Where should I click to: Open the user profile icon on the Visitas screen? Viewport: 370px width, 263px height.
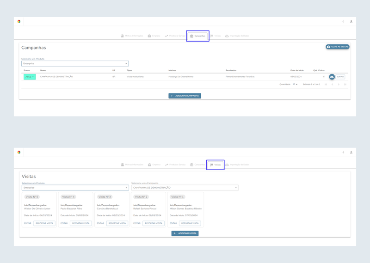tap(351, 153)
